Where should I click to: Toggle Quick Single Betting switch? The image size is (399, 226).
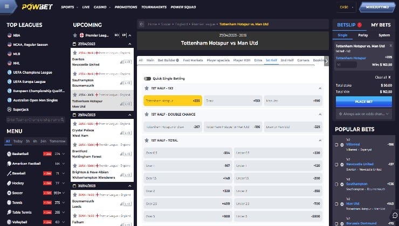point(147,79)
